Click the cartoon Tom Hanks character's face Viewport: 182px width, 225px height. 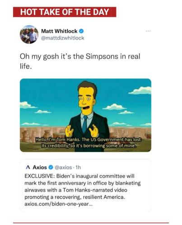pyautogui.click(x=86, y=100)
